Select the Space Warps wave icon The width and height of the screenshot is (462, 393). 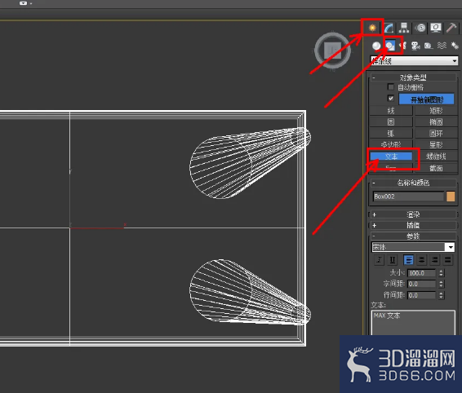click(442, 46)
